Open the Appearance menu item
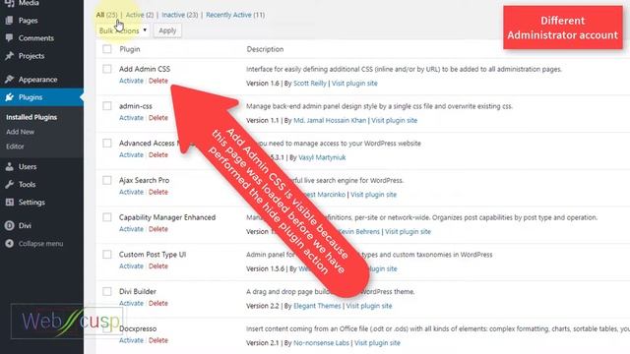The image size is (630, 354). 37,80
